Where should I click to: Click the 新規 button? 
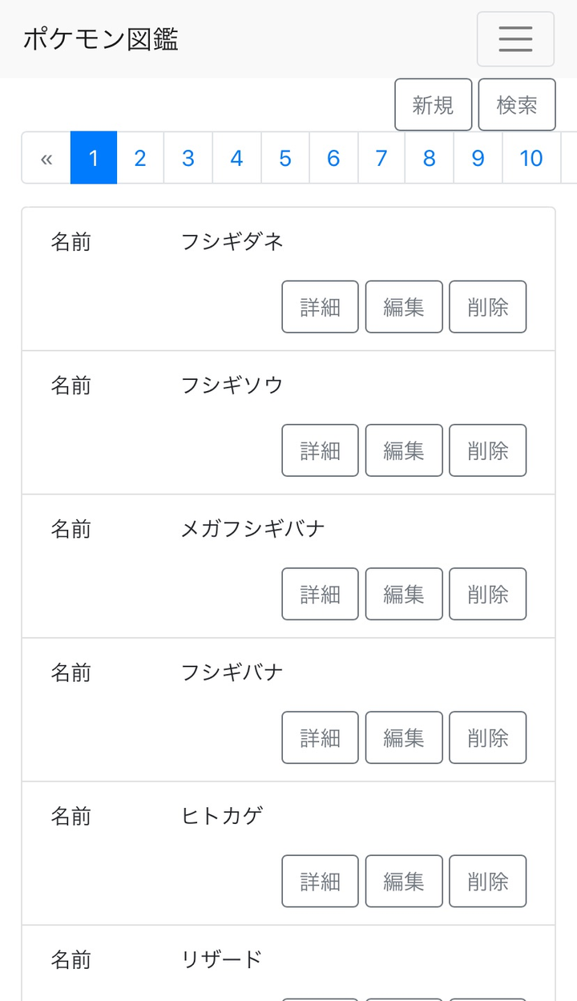434,105
